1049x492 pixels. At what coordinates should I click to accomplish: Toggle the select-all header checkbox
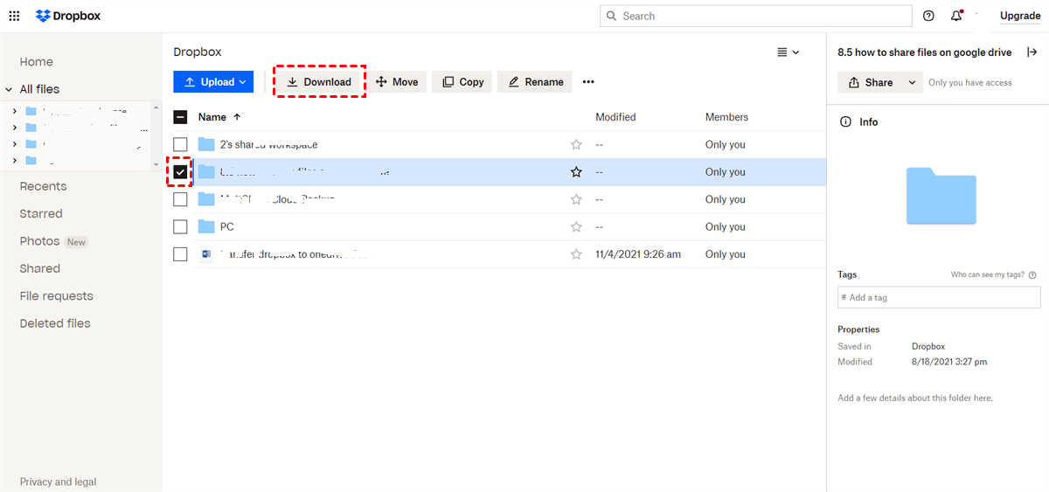click(x=180, y=117)
